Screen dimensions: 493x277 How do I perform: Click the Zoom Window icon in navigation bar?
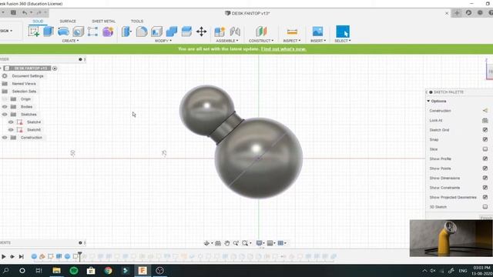click(x=245, y=243)
